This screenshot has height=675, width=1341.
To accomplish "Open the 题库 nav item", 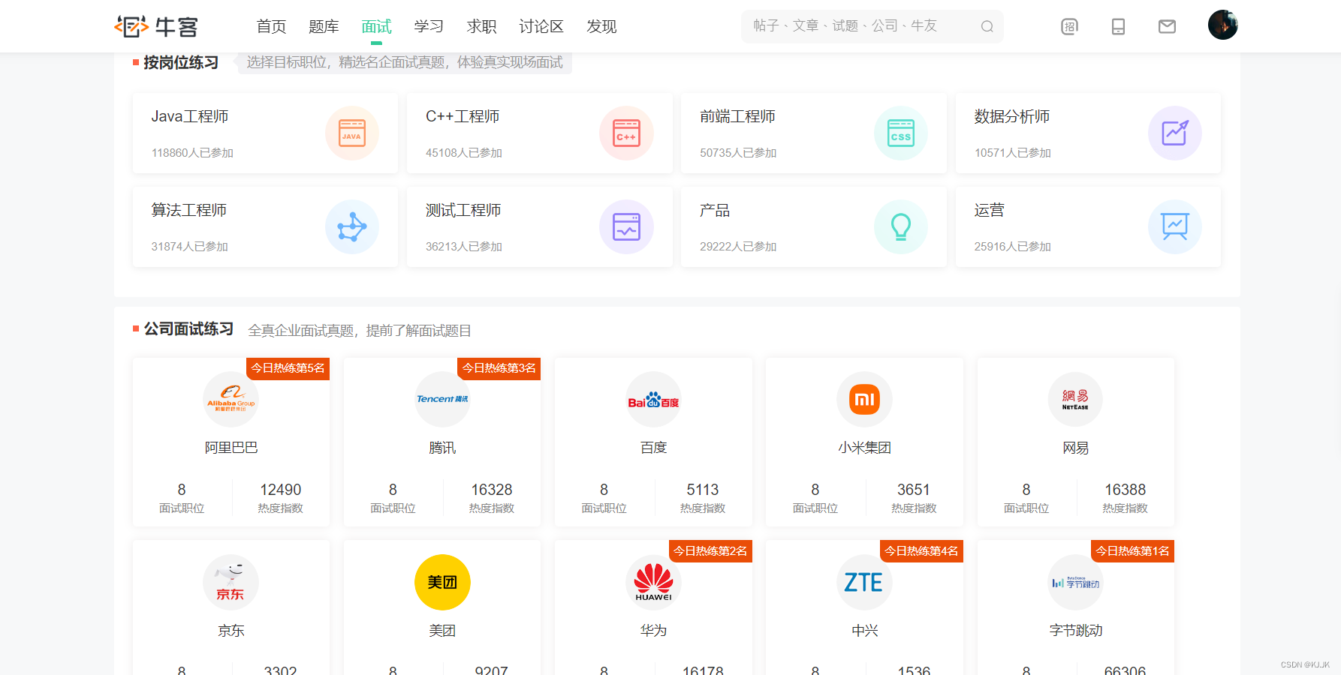I will 324,26.
